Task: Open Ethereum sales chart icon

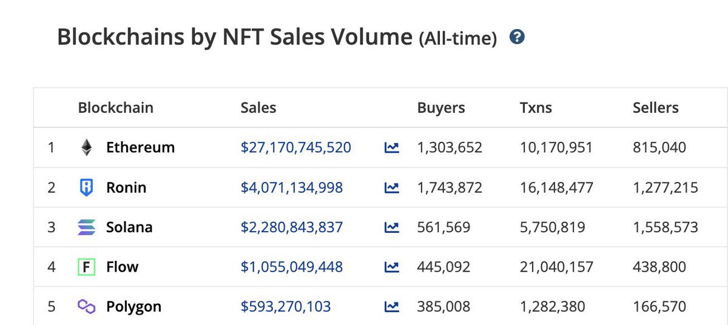Action: pos(392,147)
